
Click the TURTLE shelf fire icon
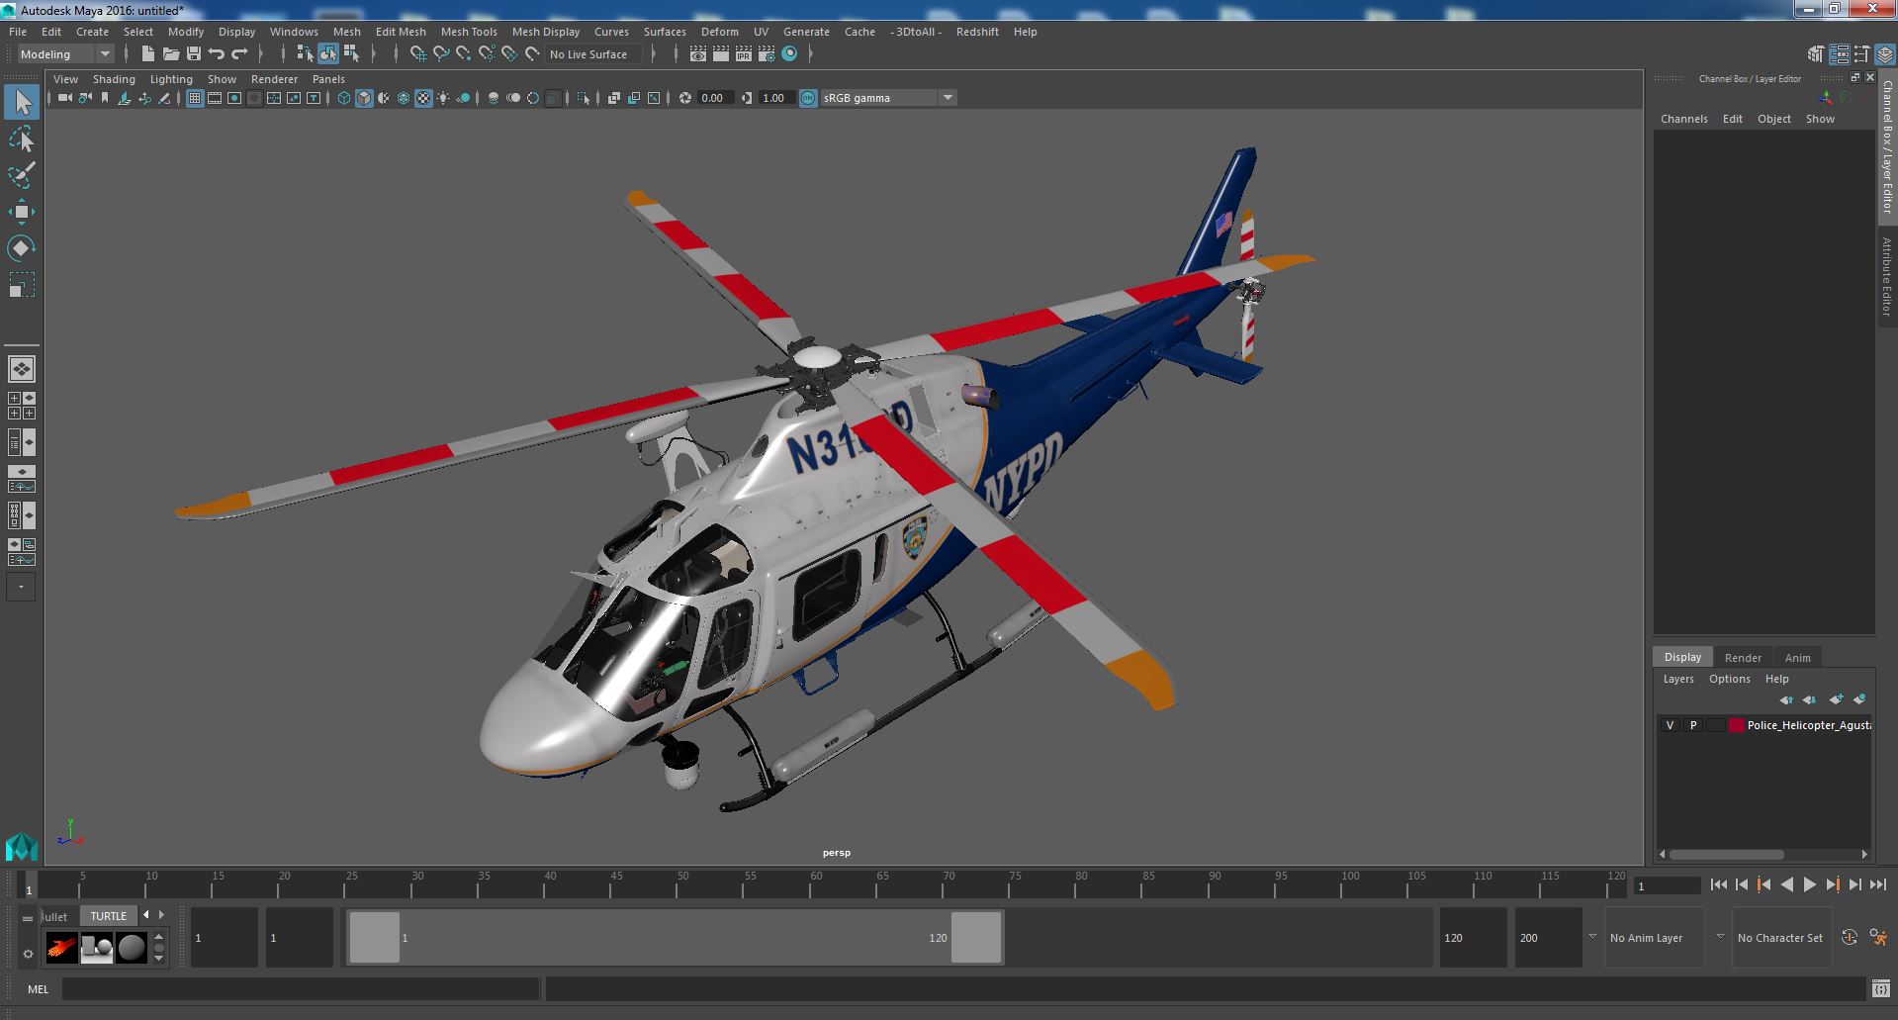[61, 948]
